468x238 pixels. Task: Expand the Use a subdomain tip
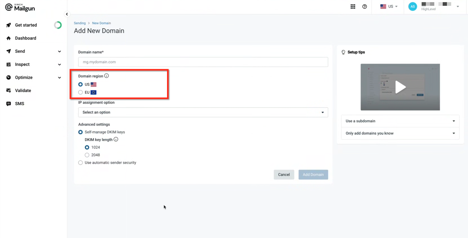coord(400,121)
